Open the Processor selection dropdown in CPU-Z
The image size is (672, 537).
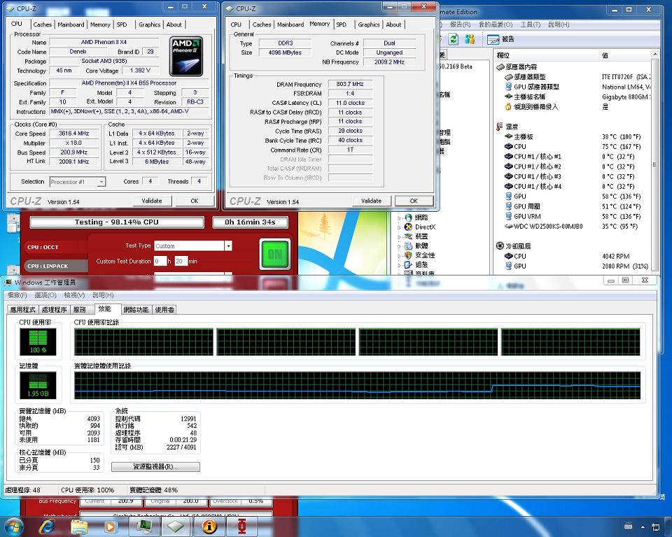coord(101,182)
